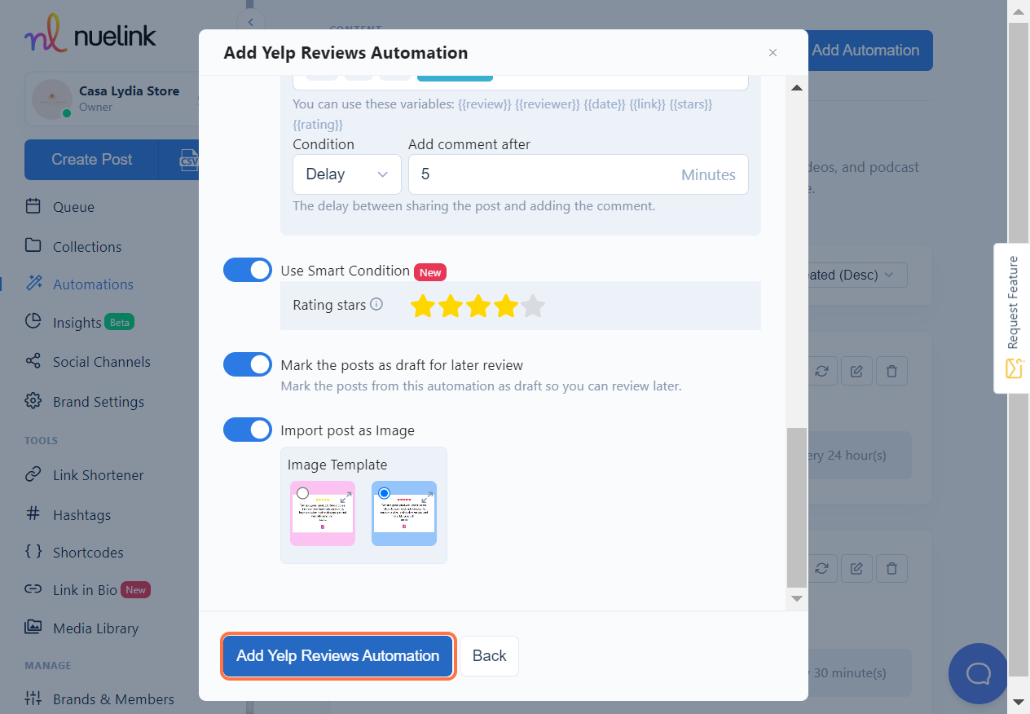The width and height of the screenshot is (1030, 714).
Task: Close the Add Yelp Reviews Automation dialog
Action: (x=772, y=53)
